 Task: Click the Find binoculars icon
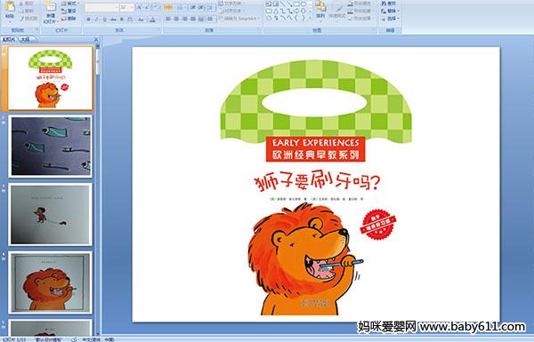click(389, 3)
